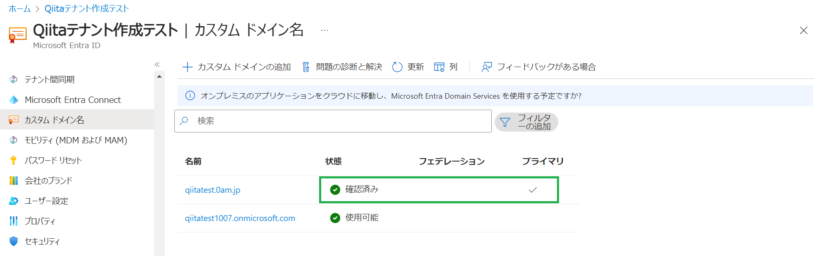The height and width of the screenshot is (256, 824).
Task: Click フィルターの追加 button
Action: point(526,122)
